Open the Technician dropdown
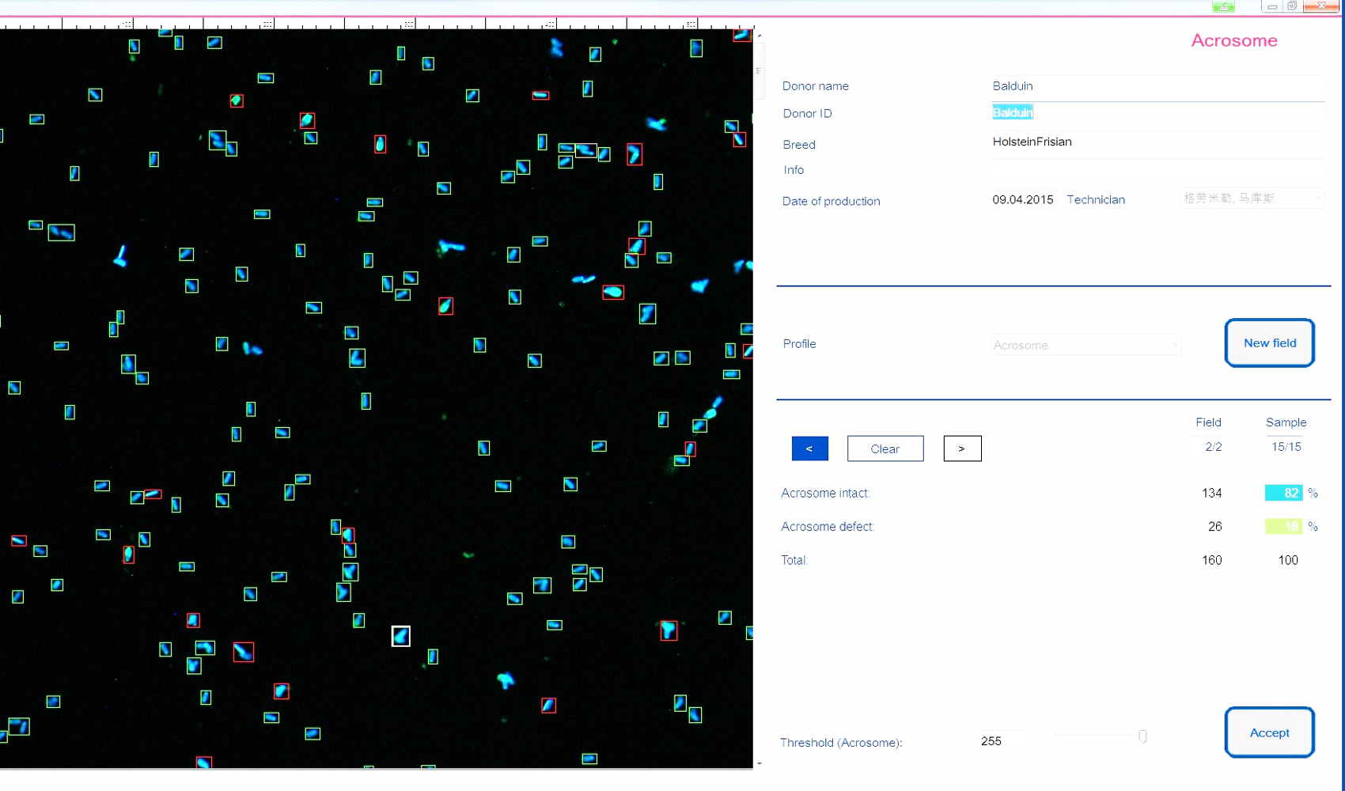 (1251, 199)
